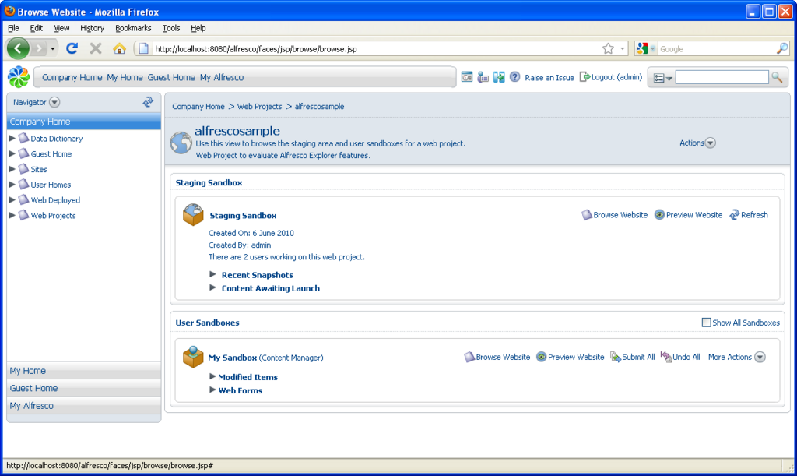797x476 pixels.
Task: Expand the Data Dictionary tree node
Action: (12, 139)
